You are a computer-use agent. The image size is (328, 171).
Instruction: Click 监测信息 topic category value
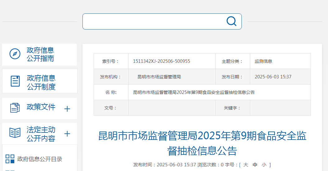tap(263, 61)
